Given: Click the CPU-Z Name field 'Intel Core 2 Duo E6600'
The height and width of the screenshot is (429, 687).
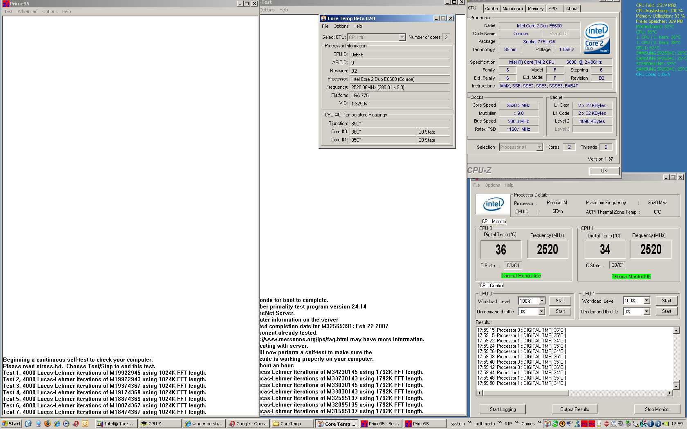Looking at the screenshot, I should (539, 26).
